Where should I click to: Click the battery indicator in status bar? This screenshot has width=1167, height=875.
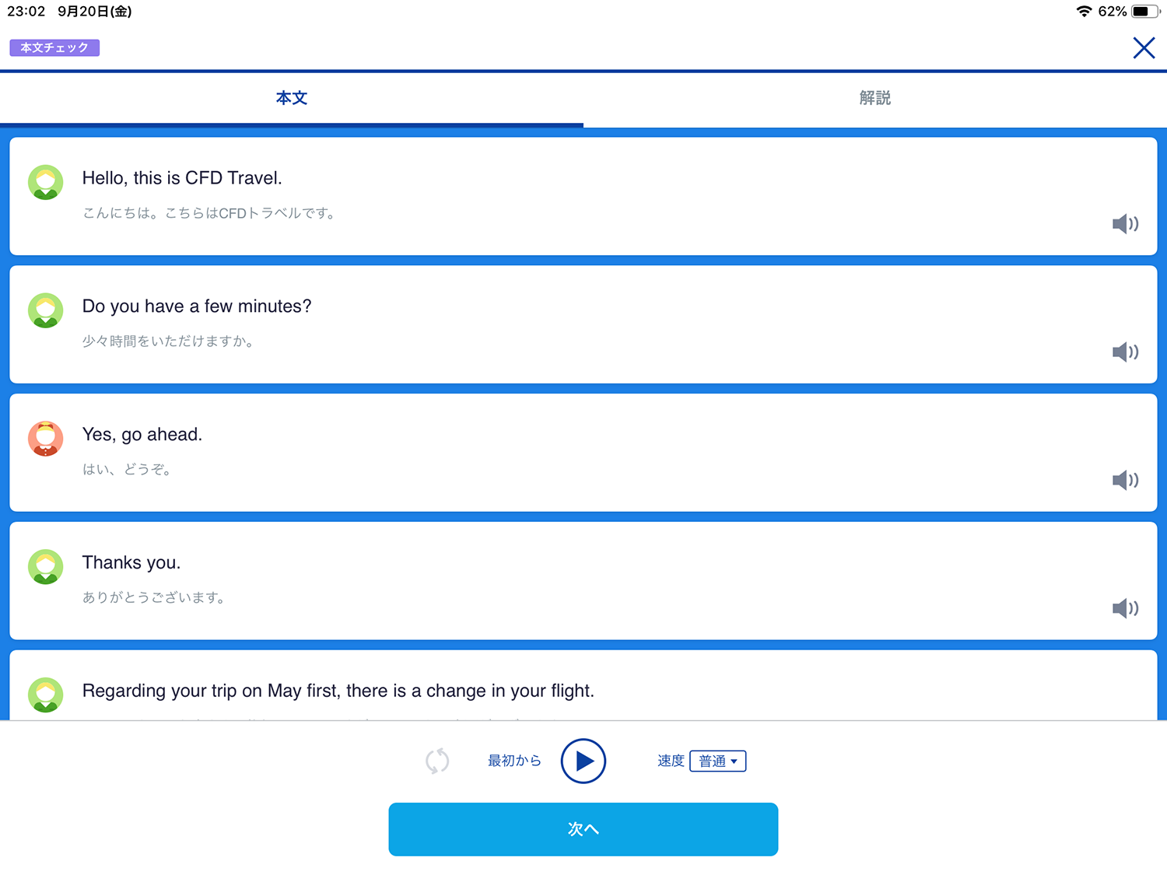(1145, 12)
